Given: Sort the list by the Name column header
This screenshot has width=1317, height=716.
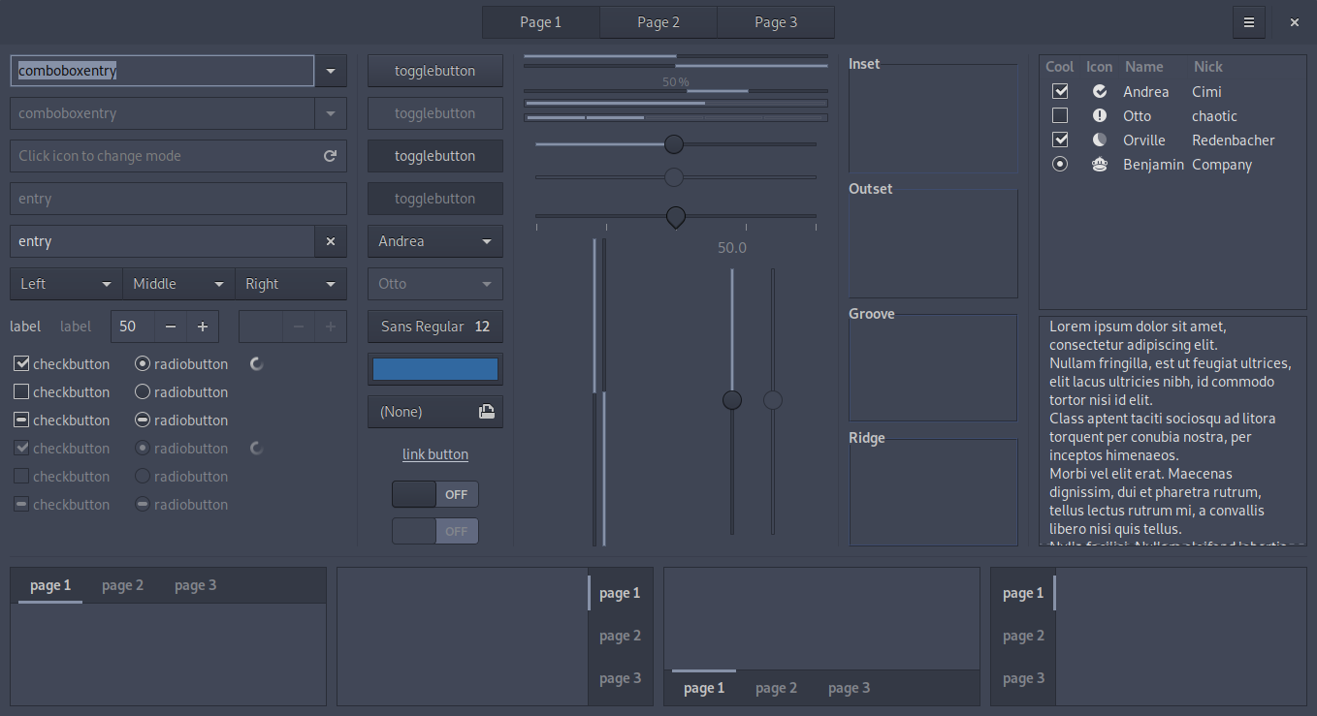Looking at the screenshot, I should point(1143,67).
